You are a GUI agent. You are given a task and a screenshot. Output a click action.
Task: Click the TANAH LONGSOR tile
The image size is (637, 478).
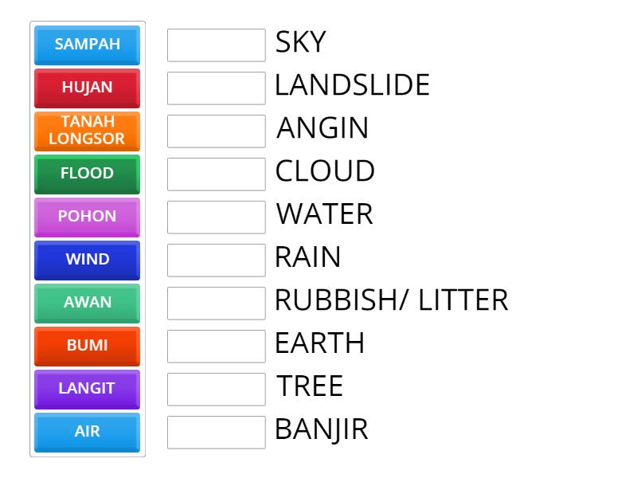point(87,131)
